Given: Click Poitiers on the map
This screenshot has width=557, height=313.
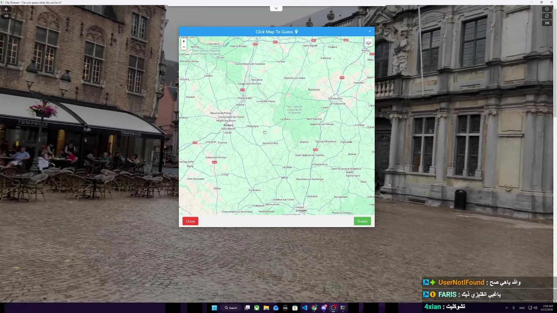Looking at the screenshot, I should coord(228,125).
